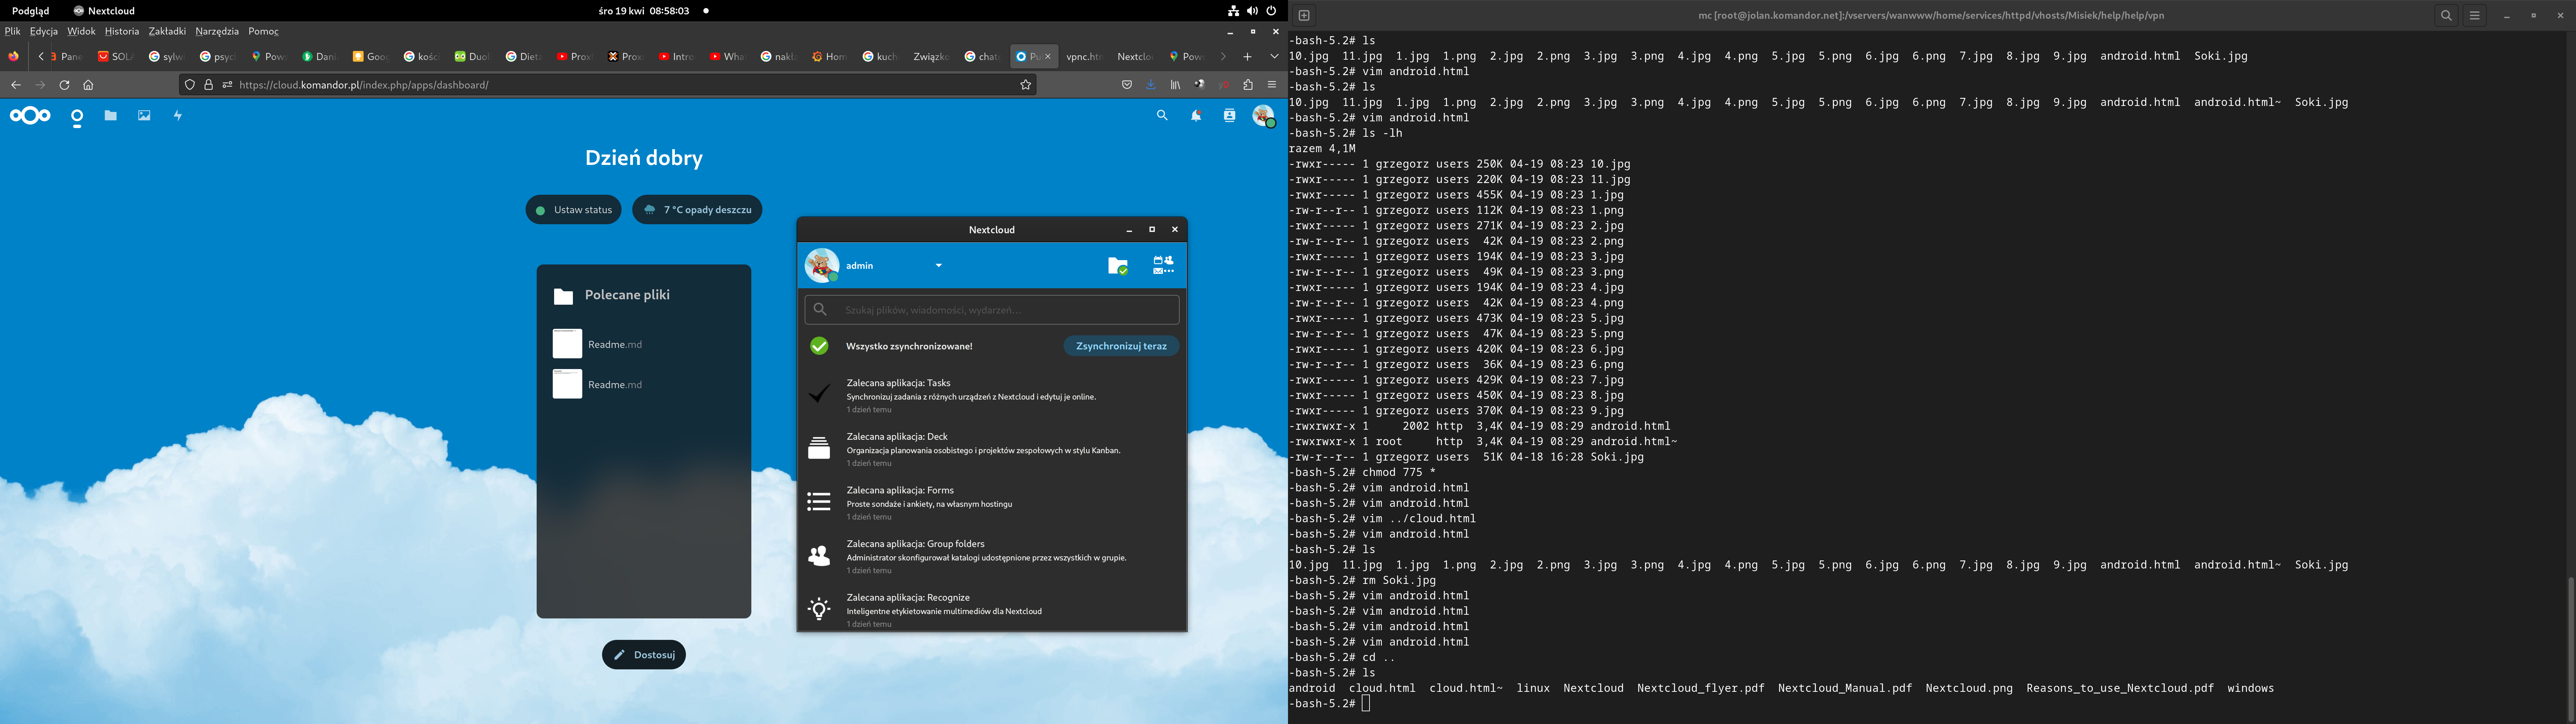Open the network indicator in top bar
The width and height of the screenshot is (2576, 724).
(x=1233, y=11)
